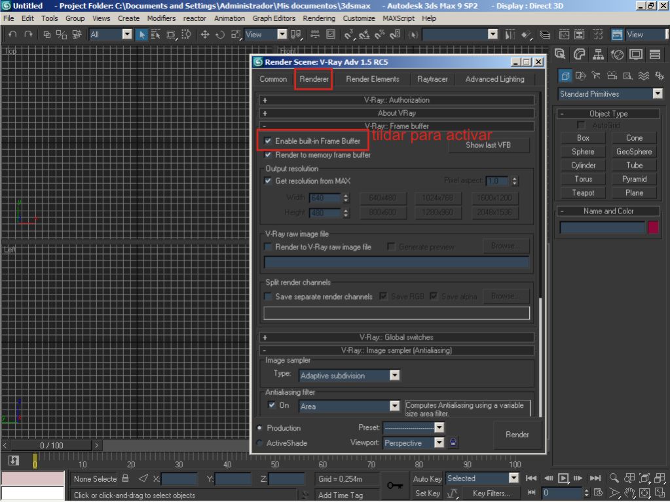Select the ActiveShade radio button
The image size is (670, 502).
[259, 443]
